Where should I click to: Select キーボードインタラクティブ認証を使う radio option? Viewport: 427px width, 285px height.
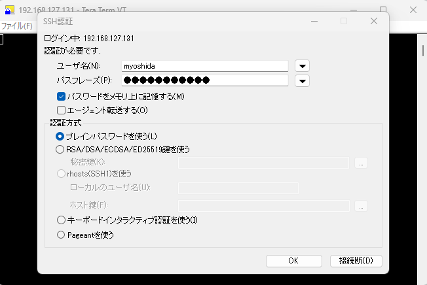(61, 220)
